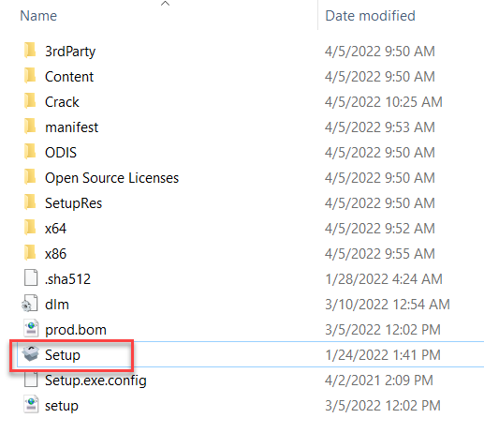Select the Content folder name
This screenshot has height=433, width=484.
pyautogui.click(x=69, y=77)
